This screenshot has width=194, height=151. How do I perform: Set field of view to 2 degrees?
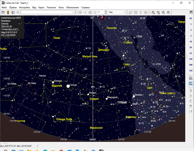[191, 30]
